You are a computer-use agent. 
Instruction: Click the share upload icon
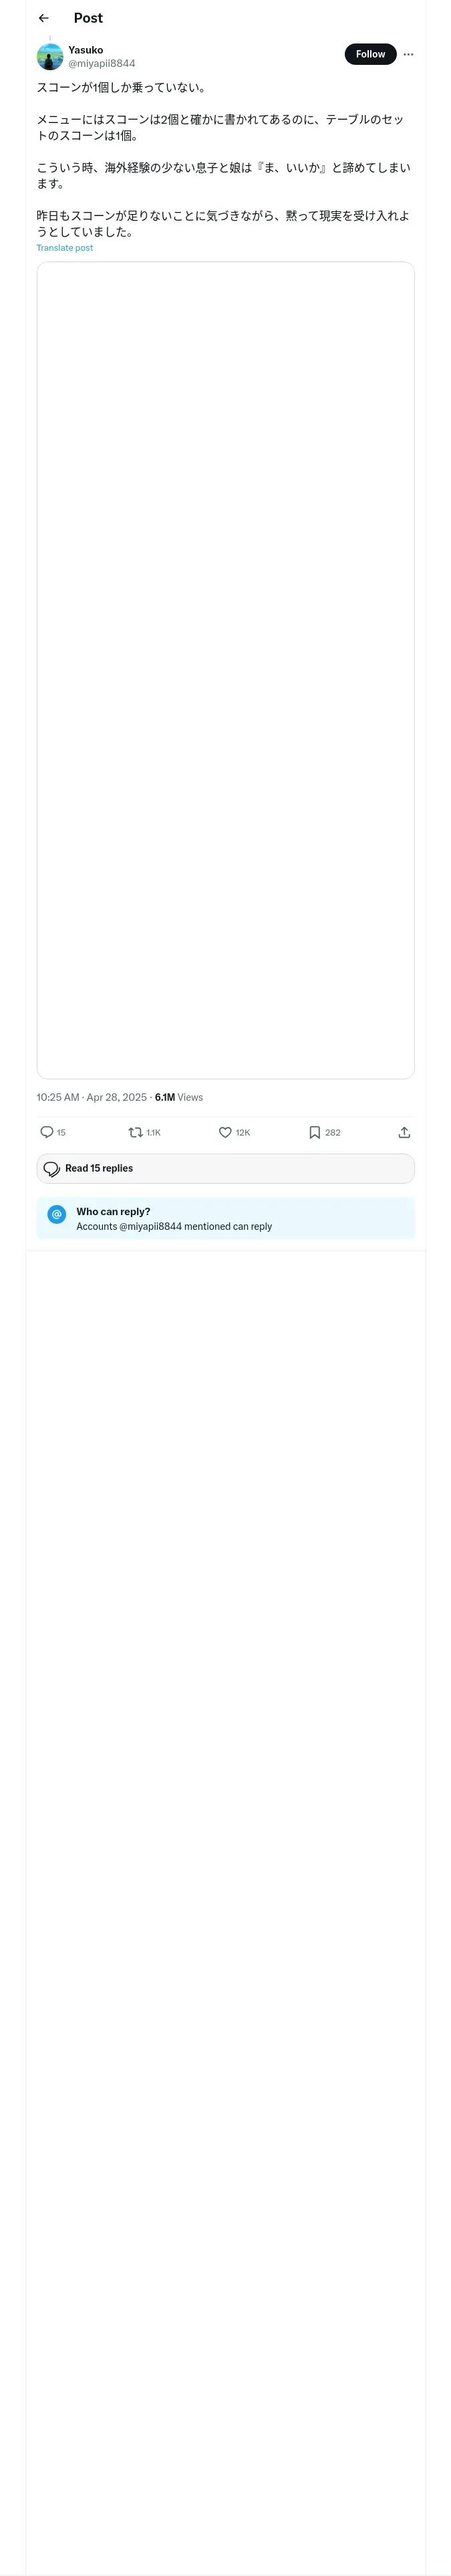pyautogui.click(x=404, y=1132)
